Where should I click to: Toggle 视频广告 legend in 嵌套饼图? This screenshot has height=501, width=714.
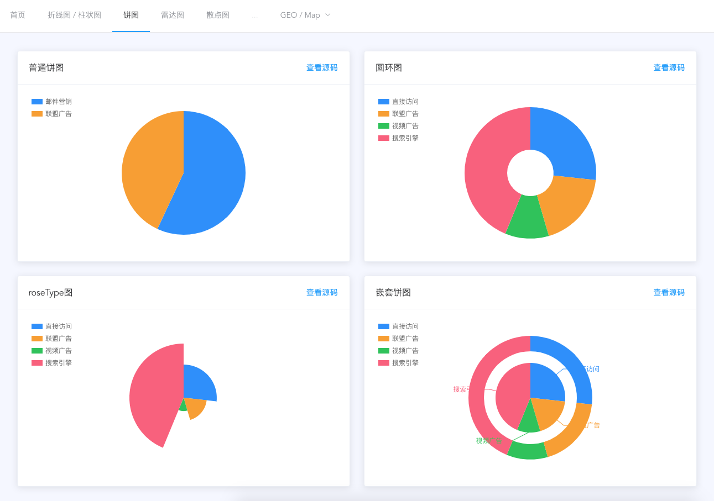click(398, 351)
